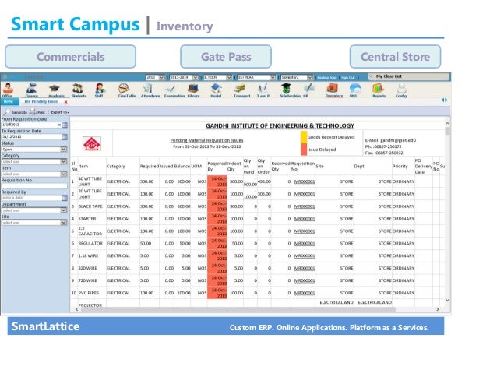Expand the Semester2 dropdown

310,77
